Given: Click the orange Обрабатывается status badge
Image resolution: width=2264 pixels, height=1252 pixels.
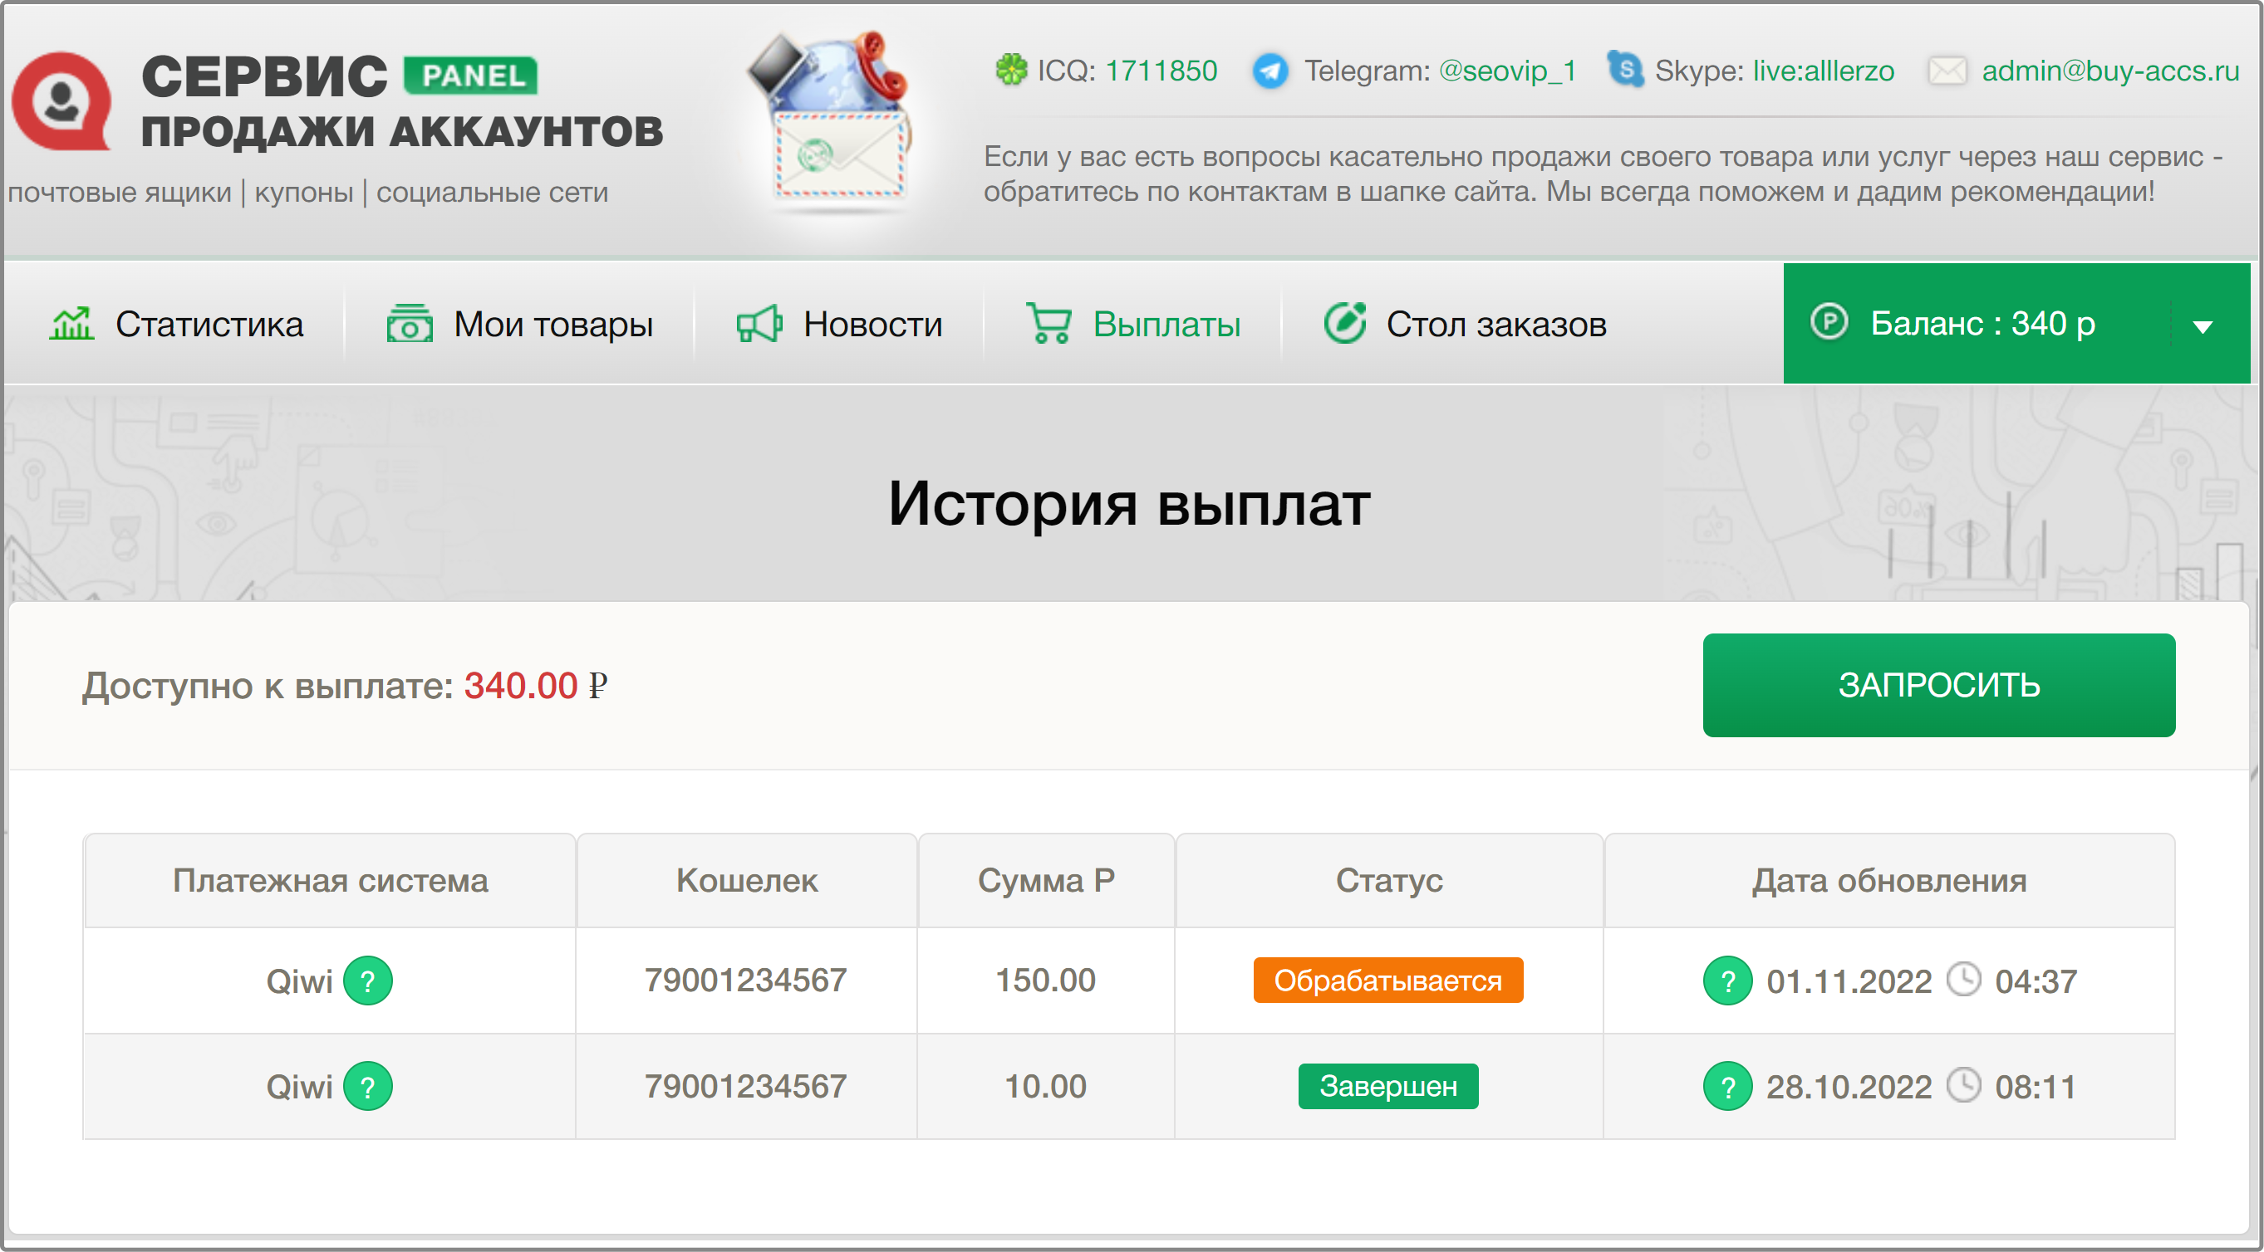Looking at the screenshot, I should pos(1387,980).
